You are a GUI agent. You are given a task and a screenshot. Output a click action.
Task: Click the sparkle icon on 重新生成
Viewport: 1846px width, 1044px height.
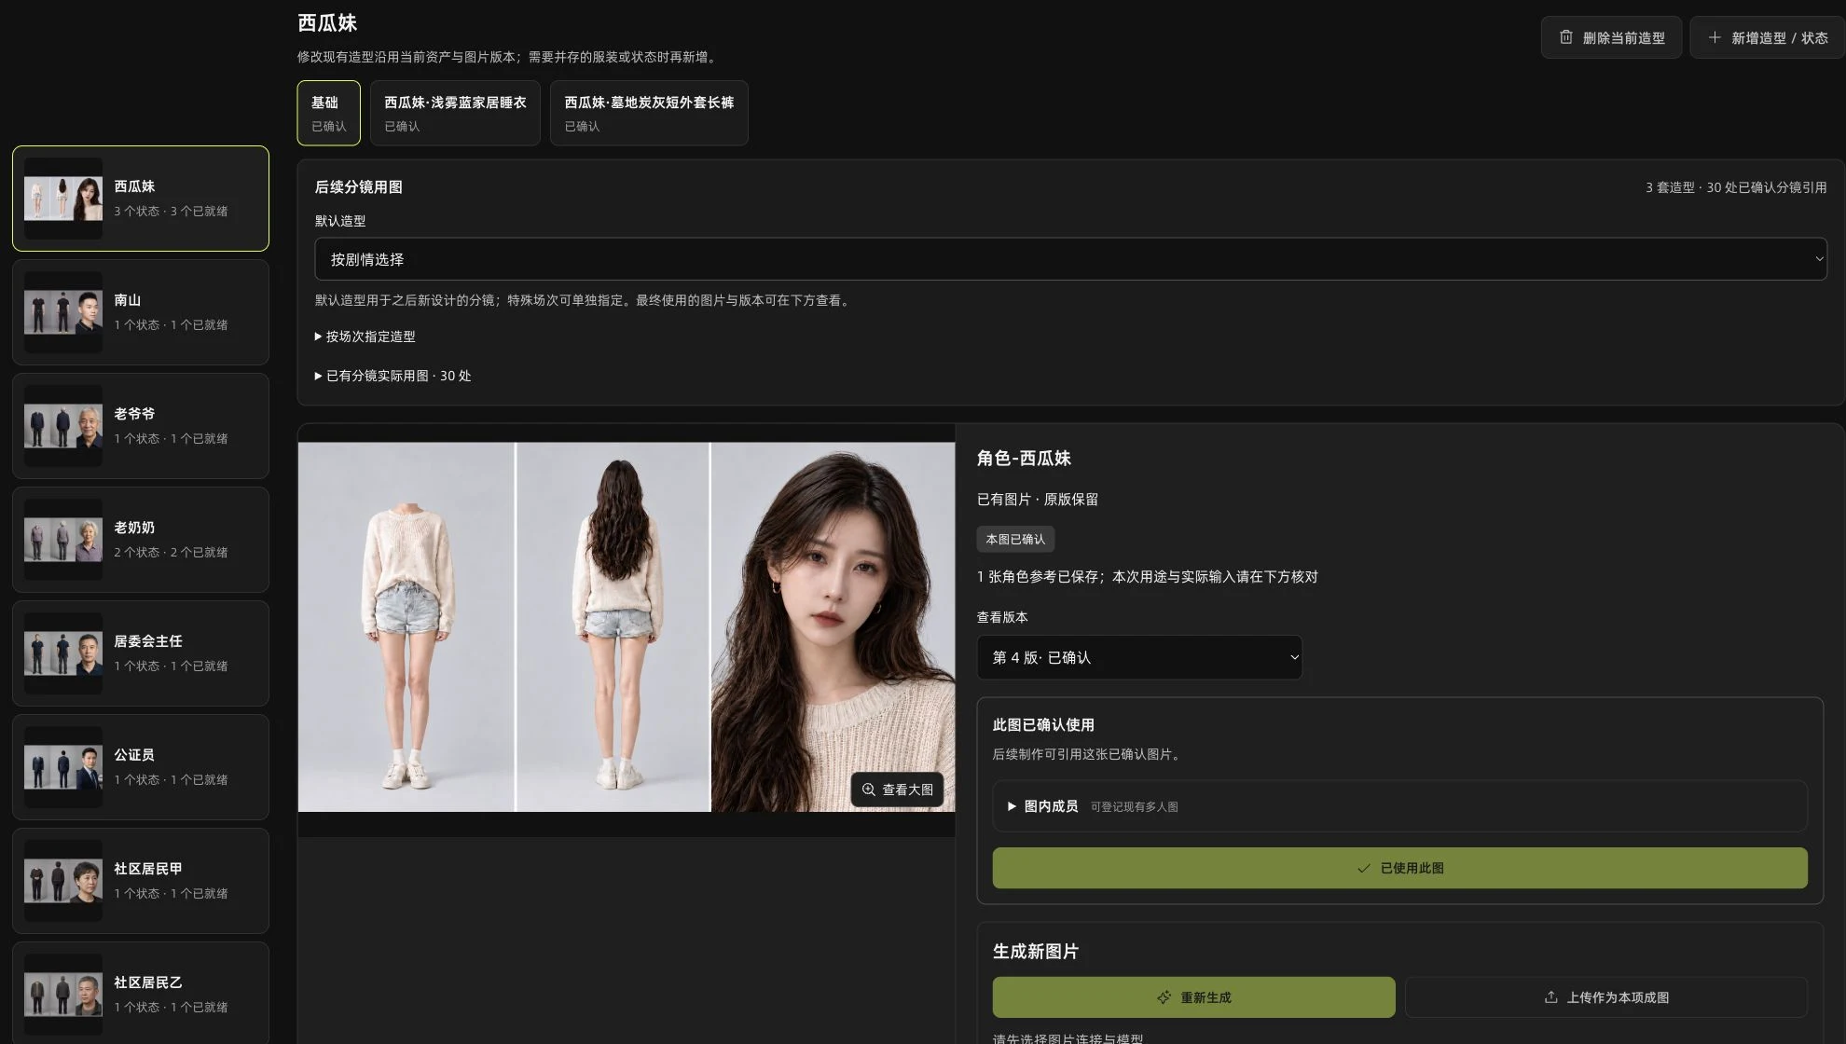click(1164, 997)
